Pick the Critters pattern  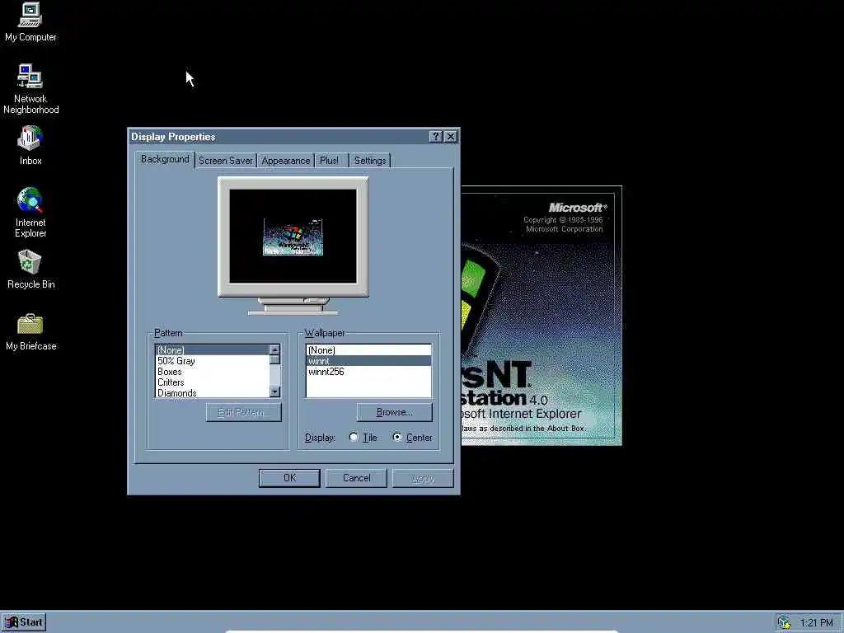click(x=213, y=382)
